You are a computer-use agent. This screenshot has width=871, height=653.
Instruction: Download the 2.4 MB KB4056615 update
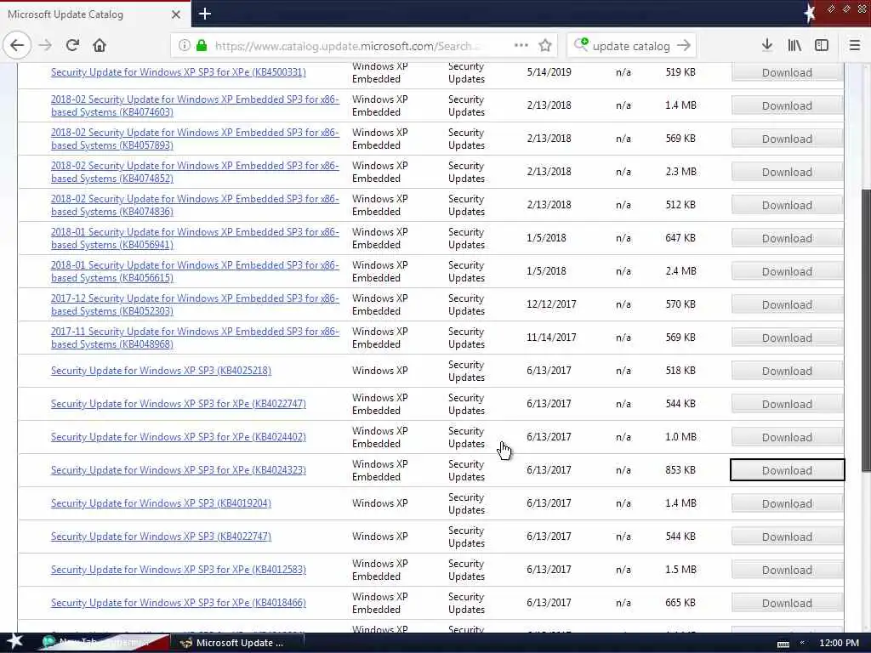click(787, 271)
